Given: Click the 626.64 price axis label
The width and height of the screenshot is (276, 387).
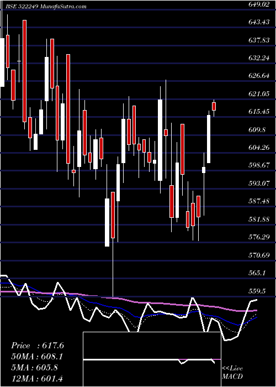Looking at the screenshot, I should [259, 76].
